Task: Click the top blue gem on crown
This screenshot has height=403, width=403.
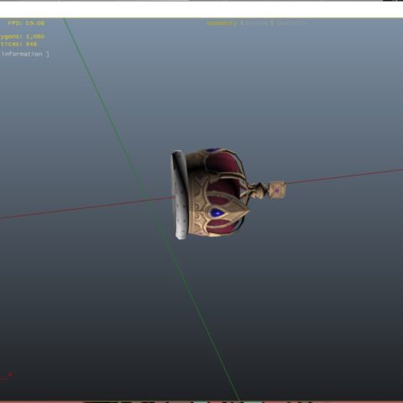Action: point(212,150)
